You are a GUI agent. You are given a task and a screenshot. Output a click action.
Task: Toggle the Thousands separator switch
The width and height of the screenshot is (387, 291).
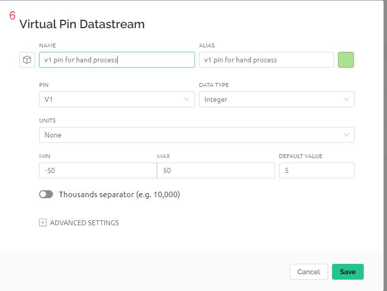46,194
